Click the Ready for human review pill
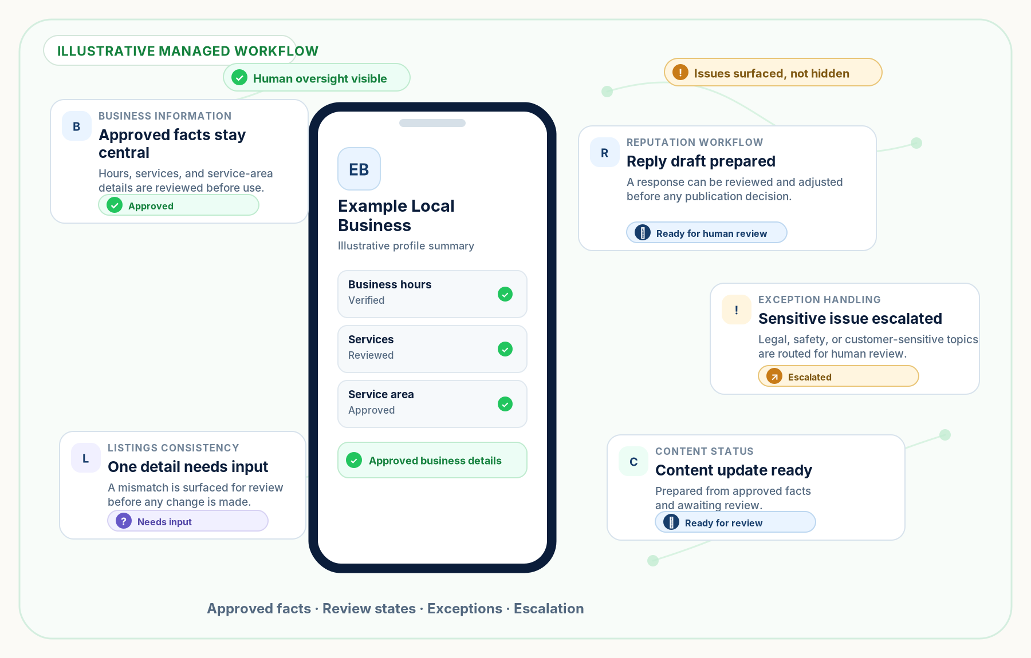Screen dimensions: 1031x658 pos(707,233)
